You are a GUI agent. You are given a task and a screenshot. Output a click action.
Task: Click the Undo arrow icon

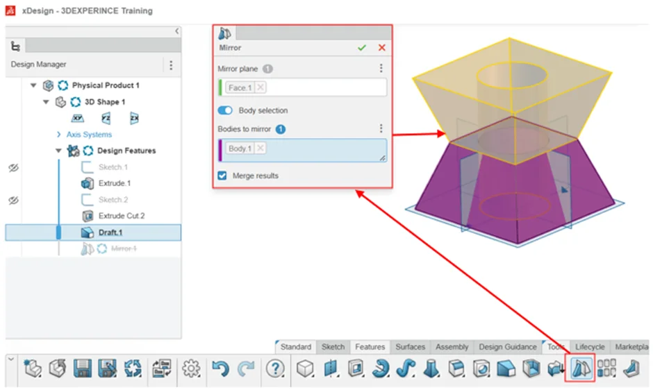point(220,368)
